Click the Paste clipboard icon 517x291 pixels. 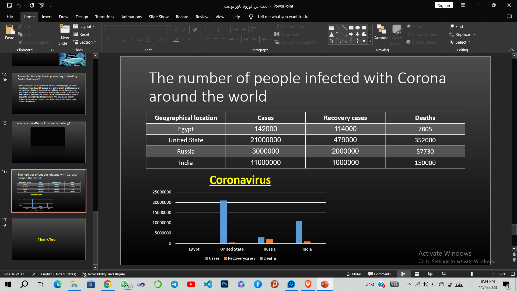coord(10,30)
